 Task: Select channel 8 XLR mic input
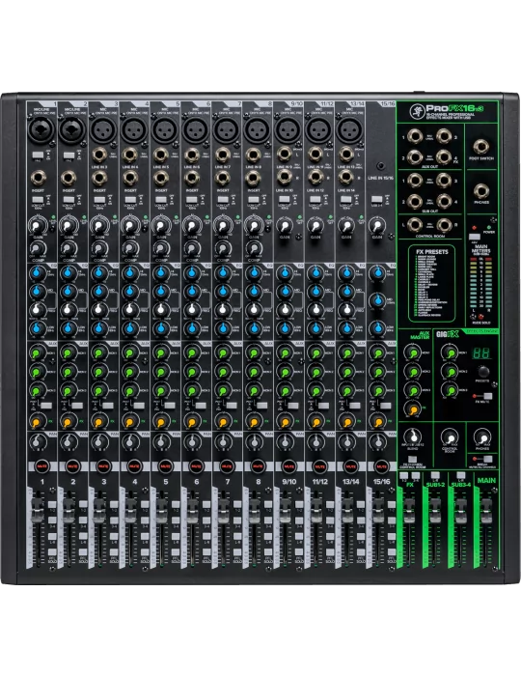point(257,129)
